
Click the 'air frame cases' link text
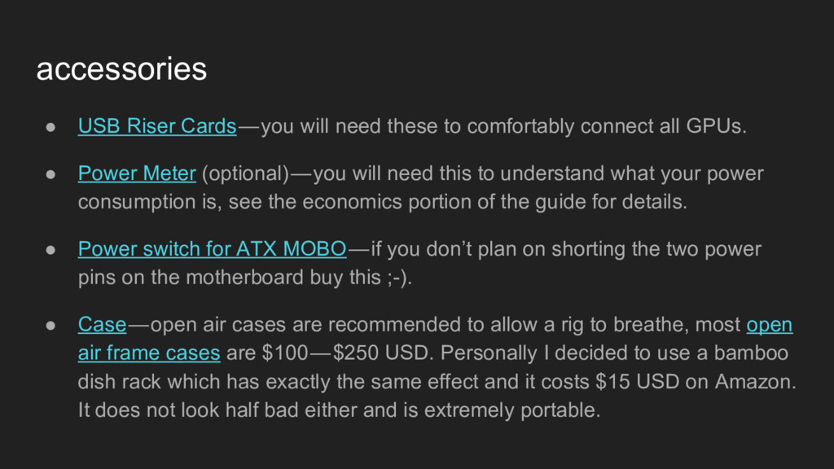149,353
